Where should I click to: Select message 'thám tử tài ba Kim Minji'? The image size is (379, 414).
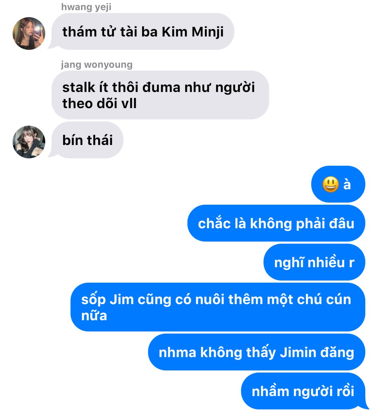143,32
